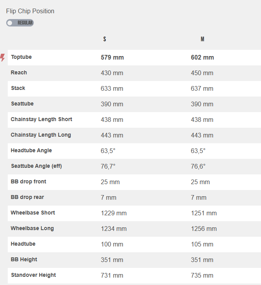261x285 pixels.
Task: Select the S size column header
Action: tap(104, 39)
